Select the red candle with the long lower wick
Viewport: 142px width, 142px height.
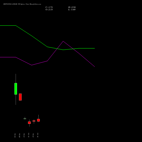(29, 123)
